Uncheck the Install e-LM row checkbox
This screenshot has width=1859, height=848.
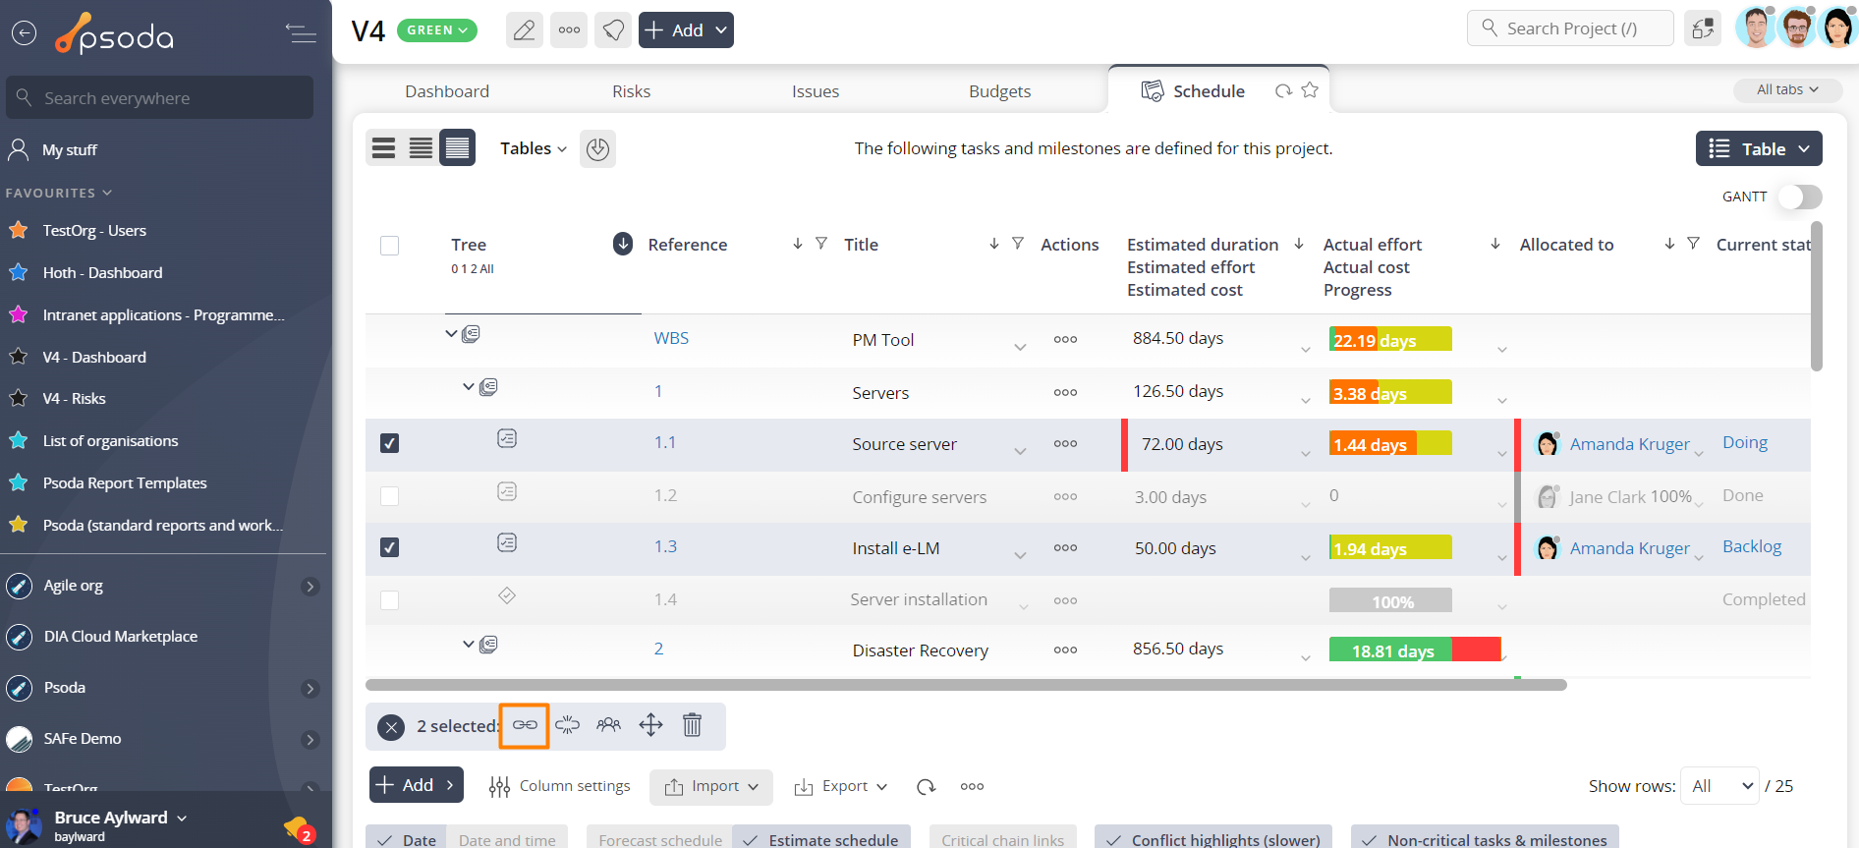click(x=390, y=547)
